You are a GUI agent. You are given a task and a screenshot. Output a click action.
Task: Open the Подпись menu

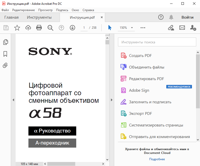pyautogui.click(x=62, y=10)
